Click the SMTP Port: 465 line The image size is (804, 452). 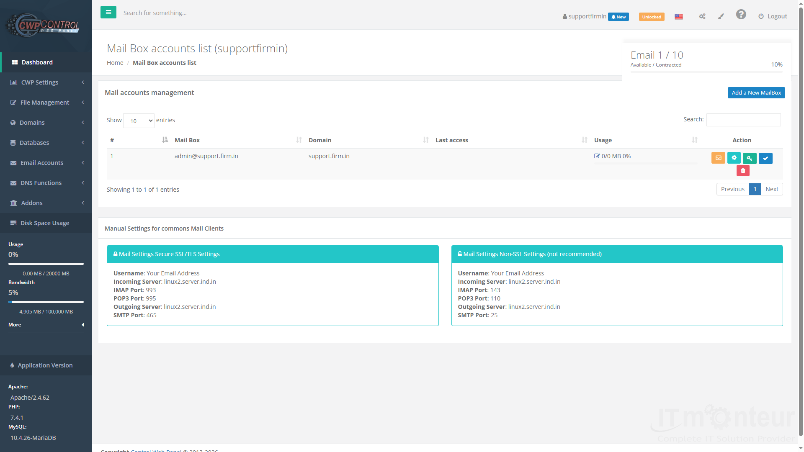click(x=135, y=315)
